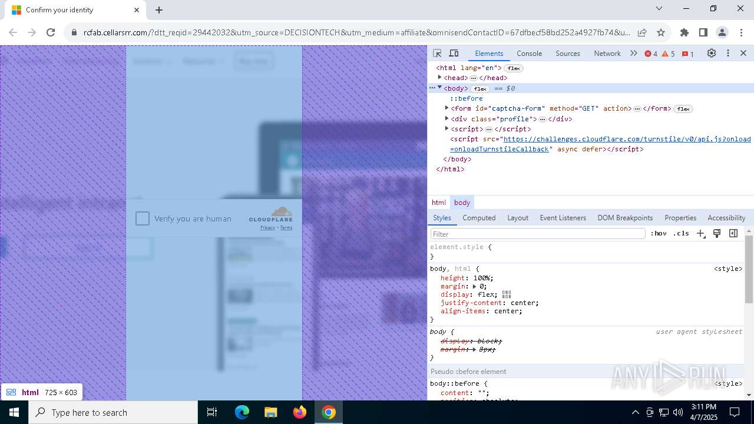Toggle .cls element classes button
Image resolution: width=754 pixels, height=424 pixels.
coord(681,233)
